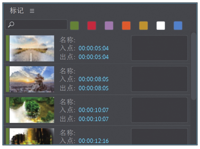
Task: Filter markers by yellow color
Action: pos(143,26)
